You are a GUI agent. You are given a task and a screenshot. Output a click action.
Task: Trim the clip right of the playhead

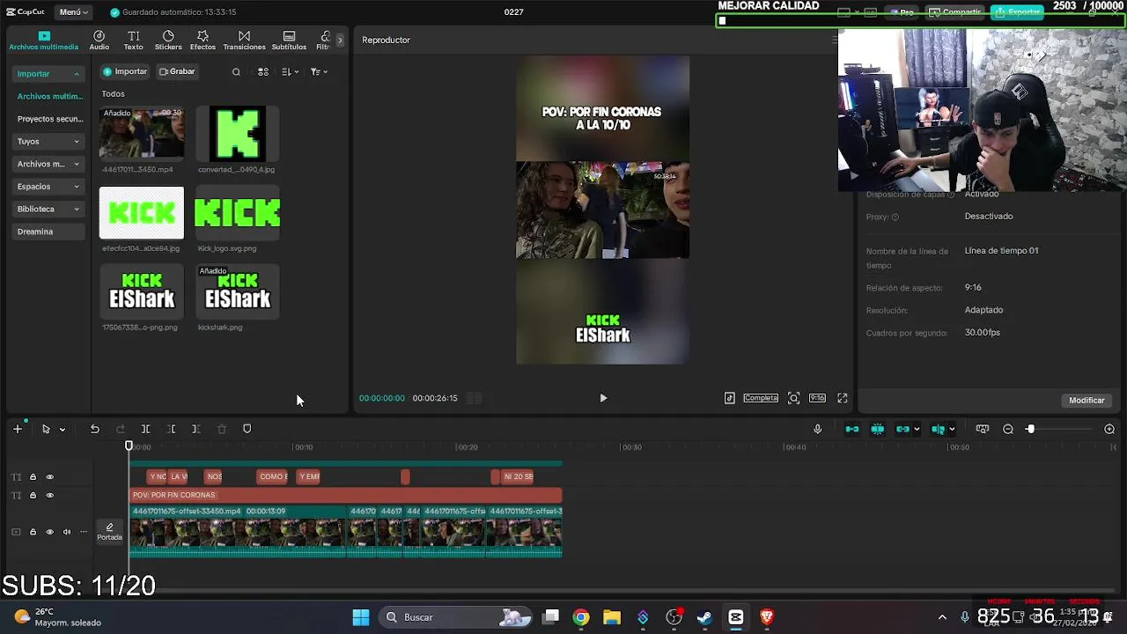(195, 429)
